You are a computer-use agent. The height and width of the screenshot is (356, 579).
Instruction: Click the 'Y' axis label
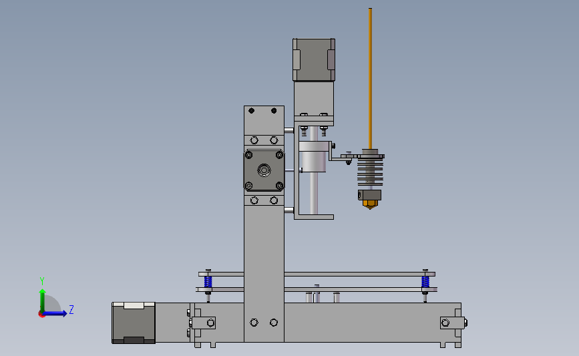pyautogui.click(x=42, y=281)
